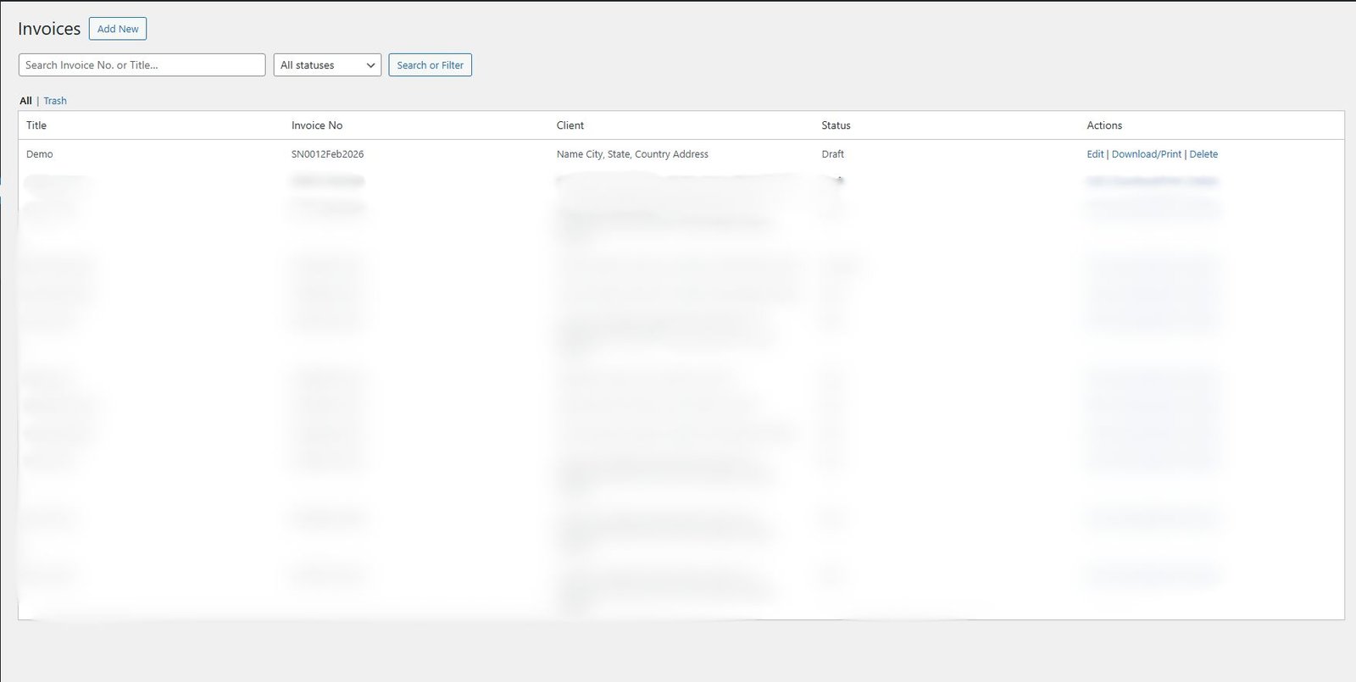Open Download/Print for the Demo invoice

pos(1146,154)
